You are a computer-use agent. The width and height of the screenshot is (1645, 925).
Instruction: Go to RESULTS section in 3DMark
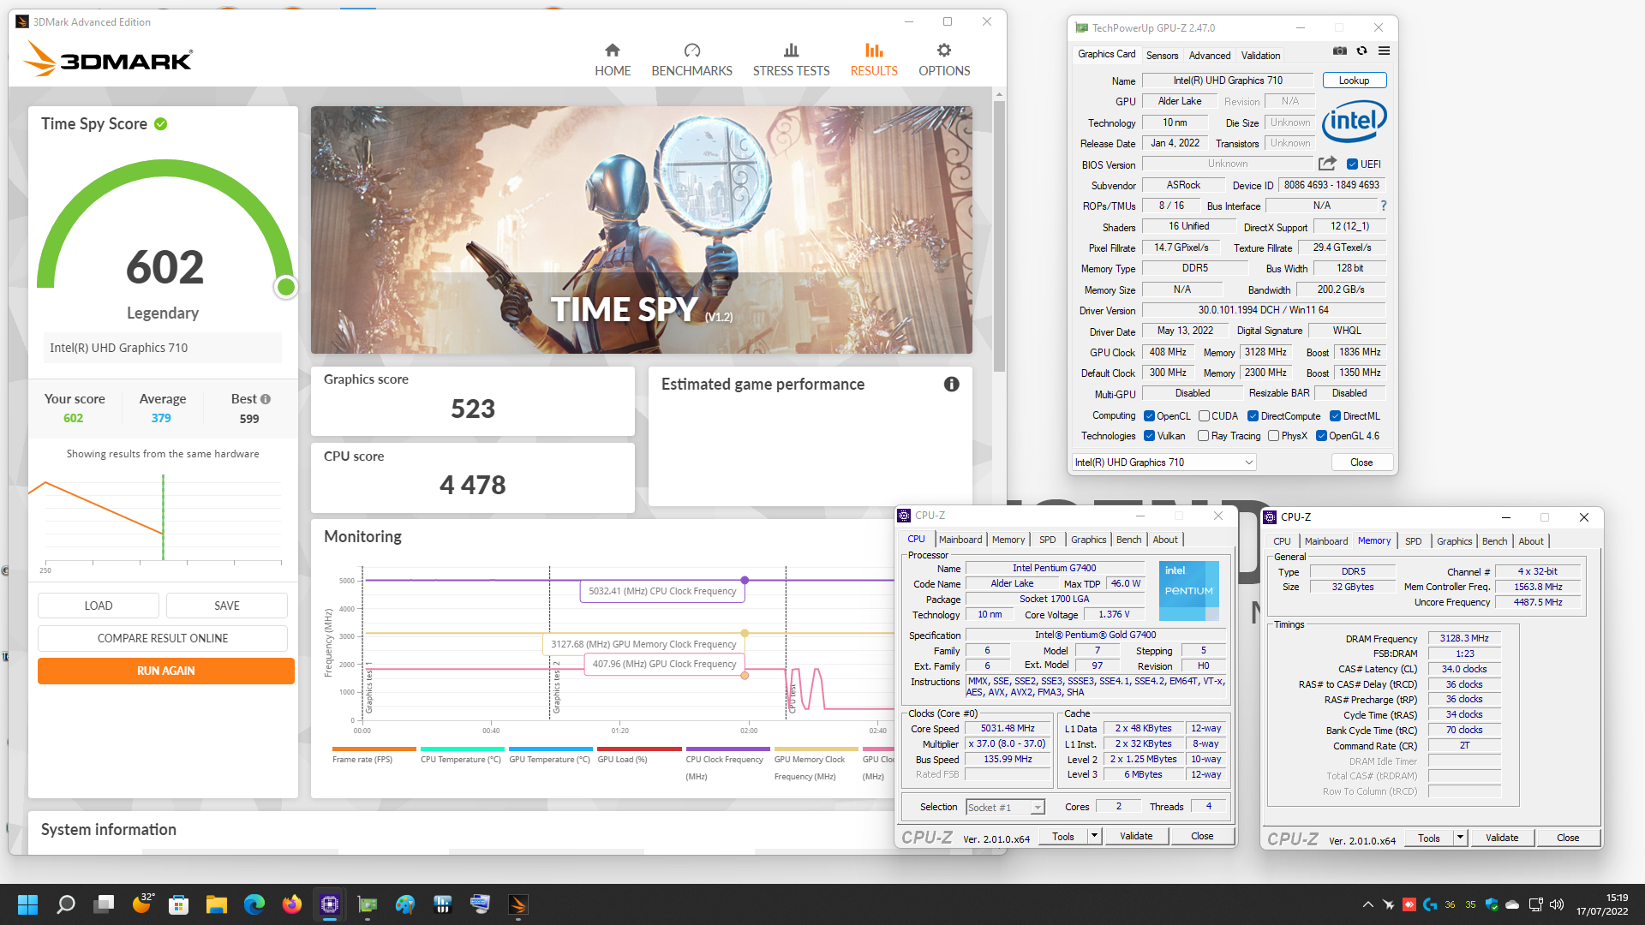click(x=874, y=60)
